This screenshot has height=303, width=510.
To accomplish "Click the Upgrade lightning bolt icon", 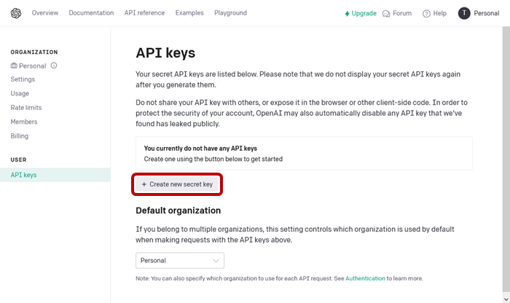I will coord(348,13).
